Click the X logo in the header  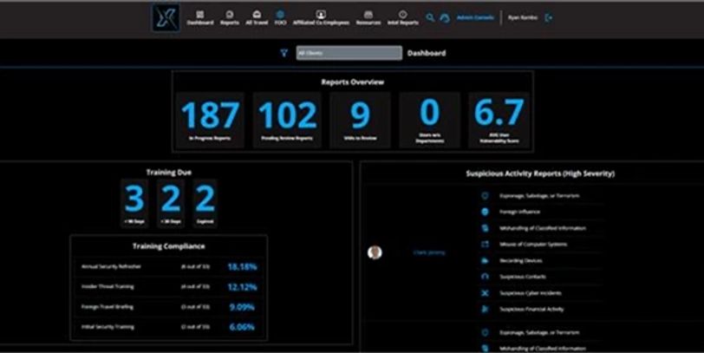click(x=165, y=18)
